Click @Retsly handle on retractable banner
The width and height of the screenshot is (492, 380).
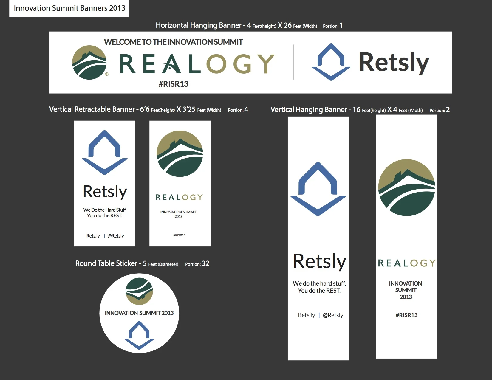pyautogui.click(x=116, y=236)
